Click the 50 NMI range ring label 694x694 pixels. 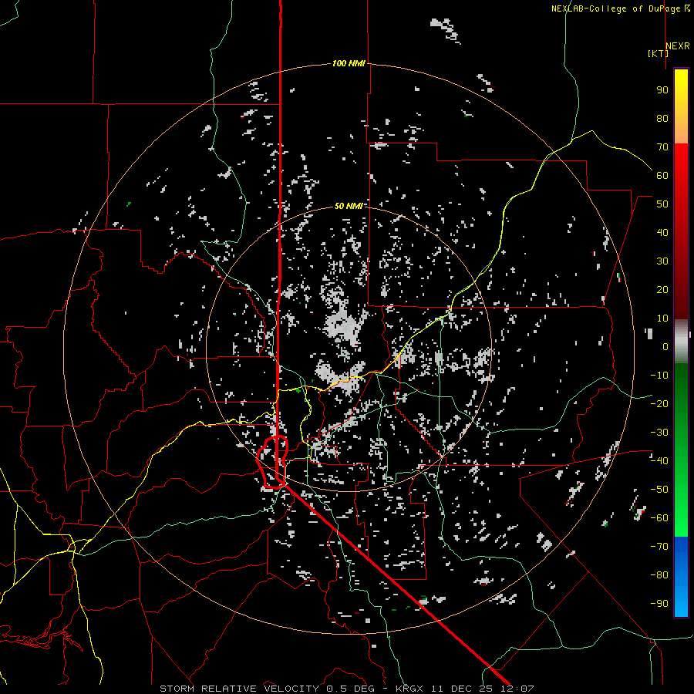(x=349, y=206)
